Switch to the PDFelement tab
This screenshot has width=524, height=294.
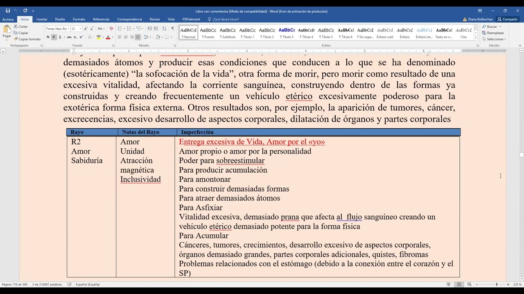click(191, 19)
